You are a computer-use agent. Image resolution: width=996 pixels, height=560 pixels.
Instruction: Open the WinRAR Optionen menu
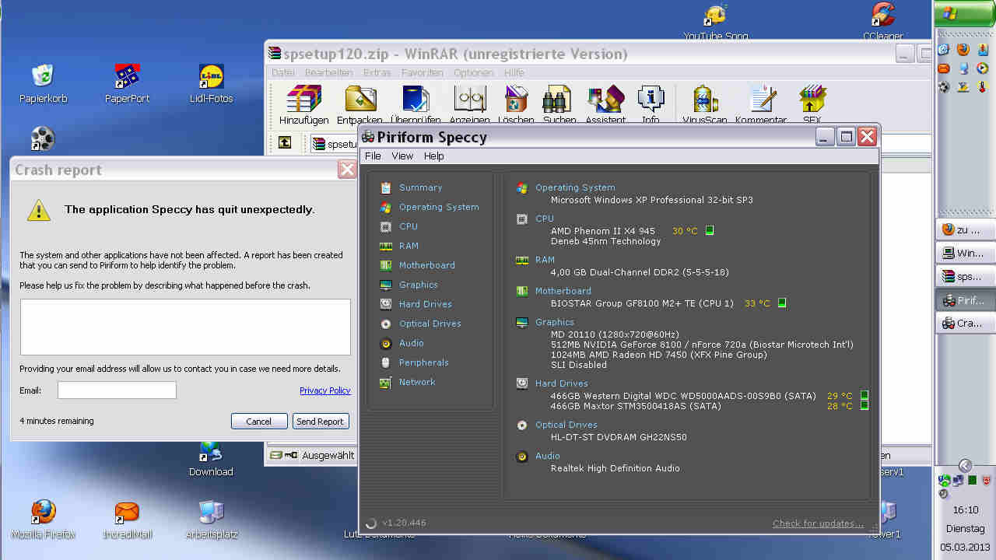click(473, 73)
